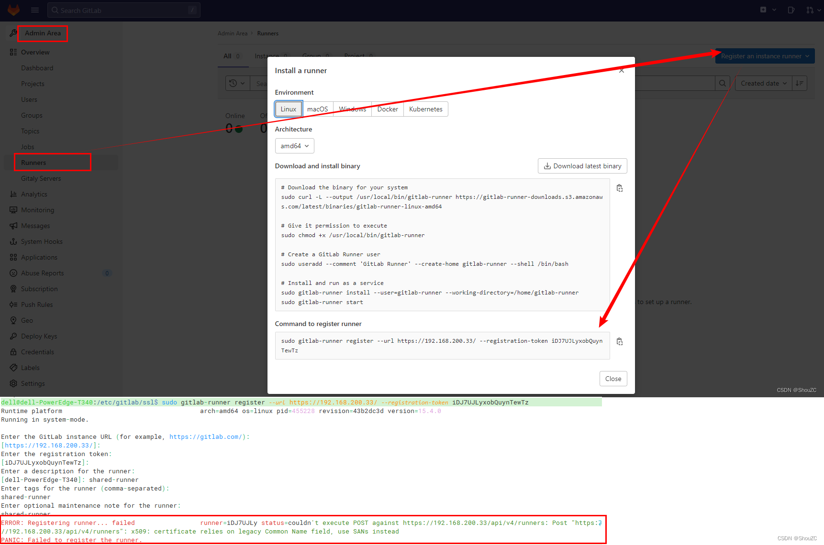The image size is (824, 545).
Task: Click Download latest binary button
Action: (x=582, y=166)
